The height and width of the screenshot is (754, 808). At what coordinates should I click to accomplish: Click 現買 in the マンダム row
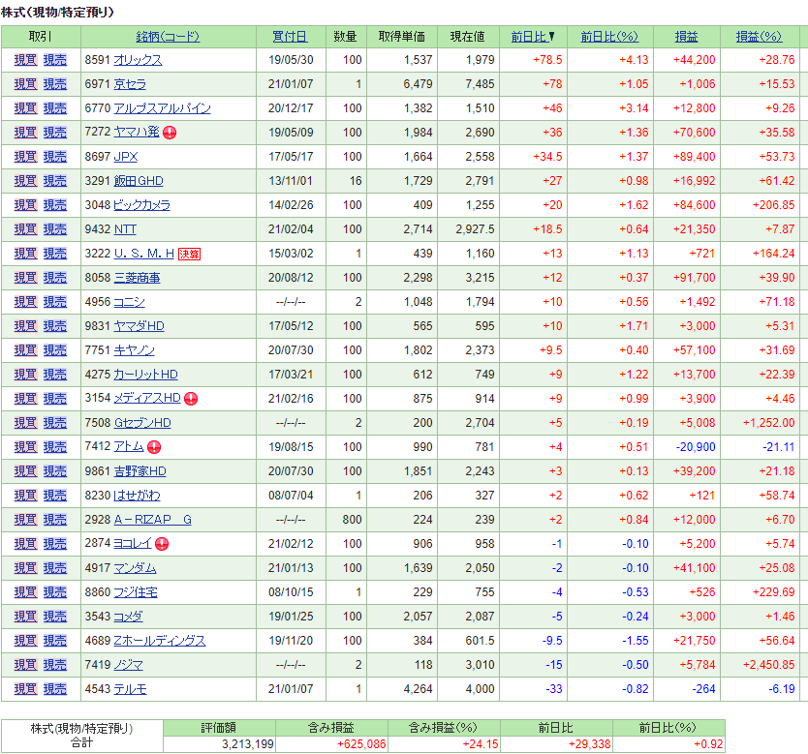(26, 568)
